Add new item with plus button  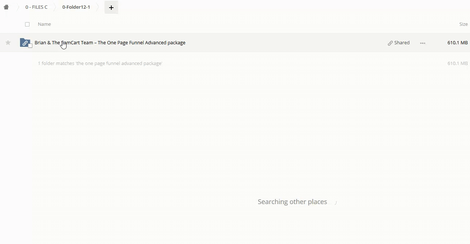click(x=111, y=7)
